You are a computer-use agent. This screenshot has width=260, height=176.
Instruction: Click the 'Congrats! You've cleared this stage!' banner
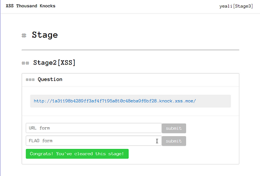(77, 154)
